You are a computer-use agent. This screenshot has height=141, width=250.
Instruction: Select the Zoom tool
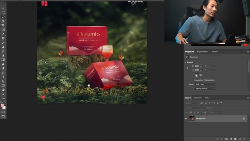3,94
